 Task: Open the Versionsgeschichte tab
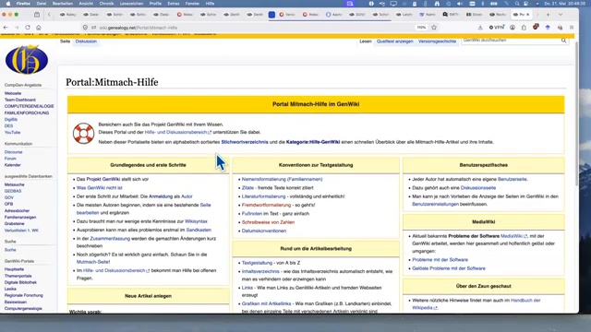(x=437, y=41)
